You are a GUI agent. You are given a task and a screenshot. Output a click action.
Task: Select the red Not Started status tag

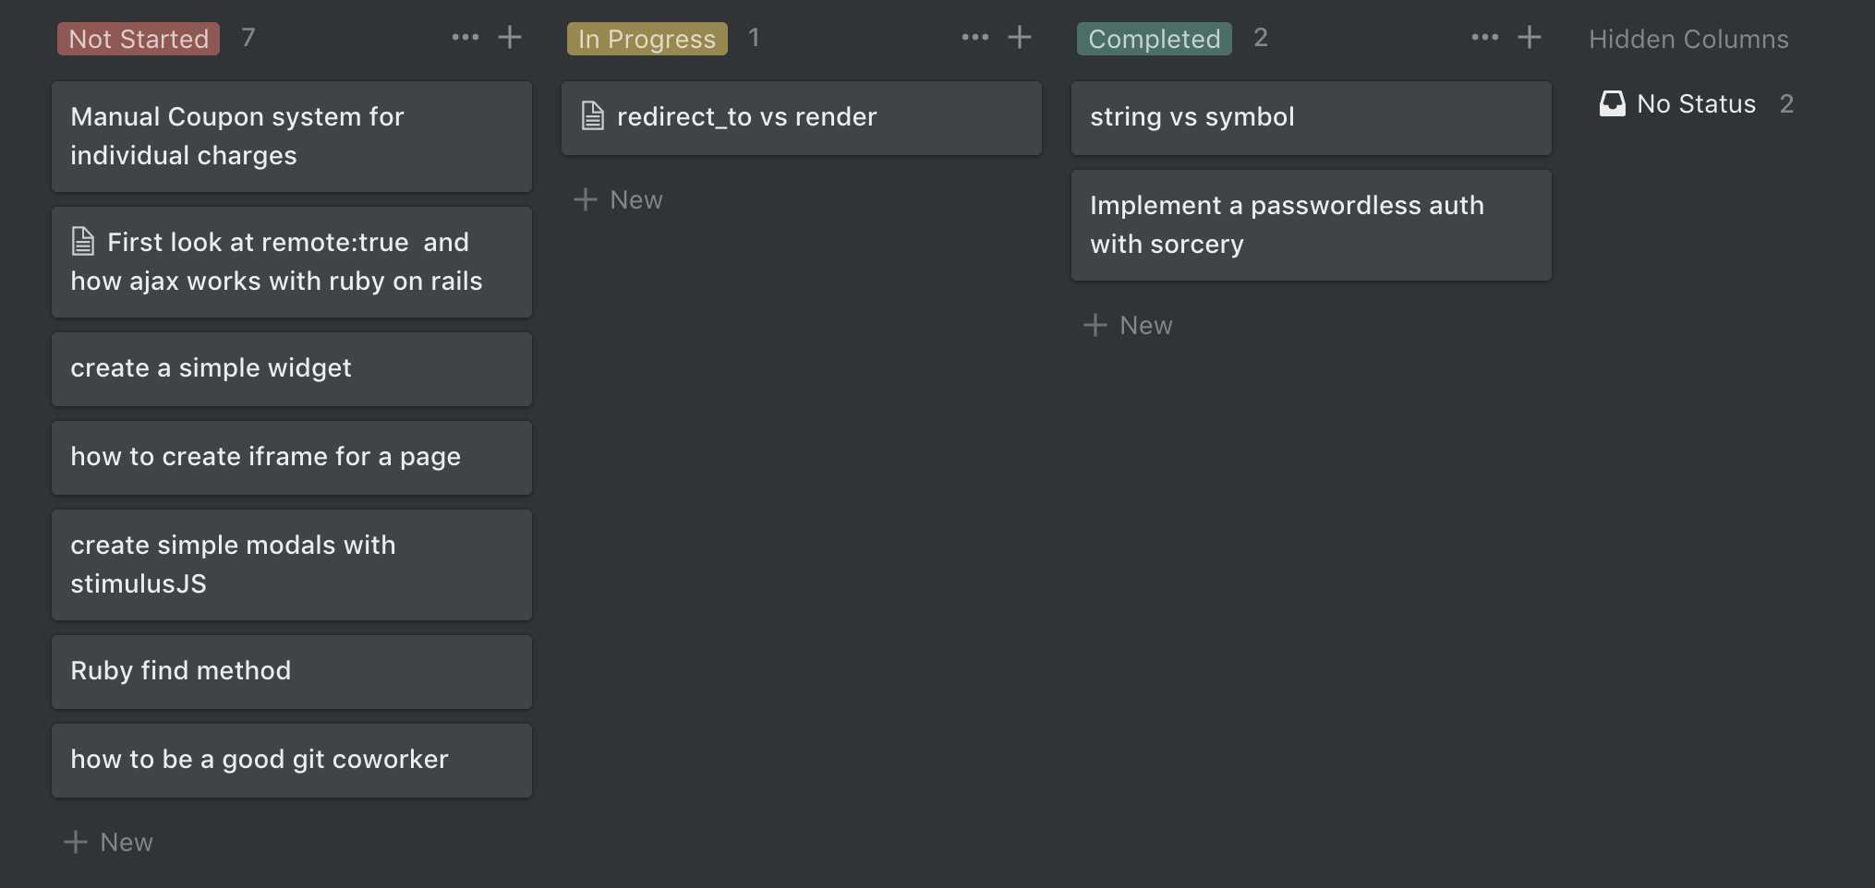[139, 39]
